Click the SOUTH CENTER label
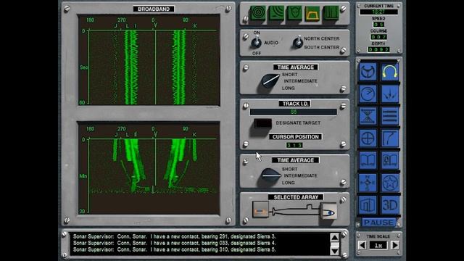464x261 pixels. coord(322,47)
